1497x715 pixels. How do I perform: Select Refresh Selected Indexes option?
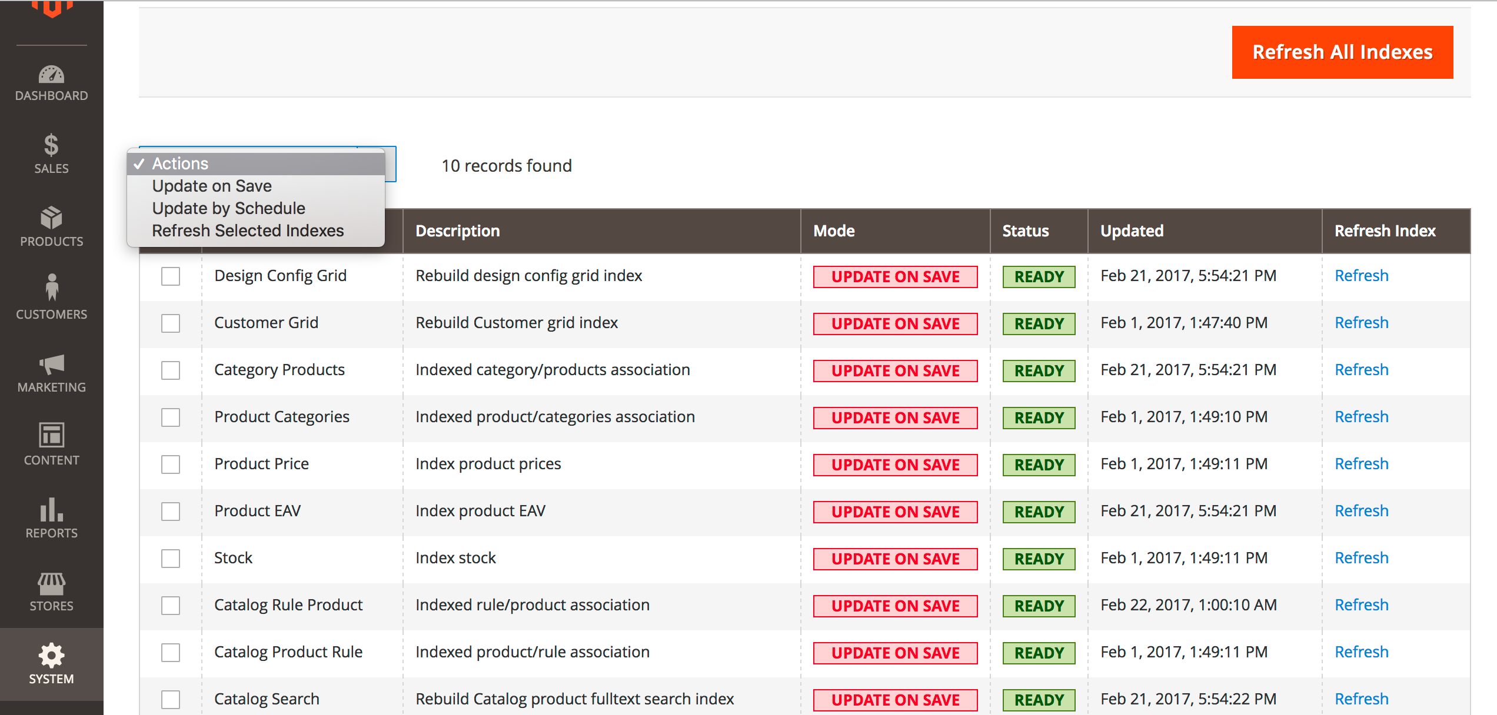(248, 230)
